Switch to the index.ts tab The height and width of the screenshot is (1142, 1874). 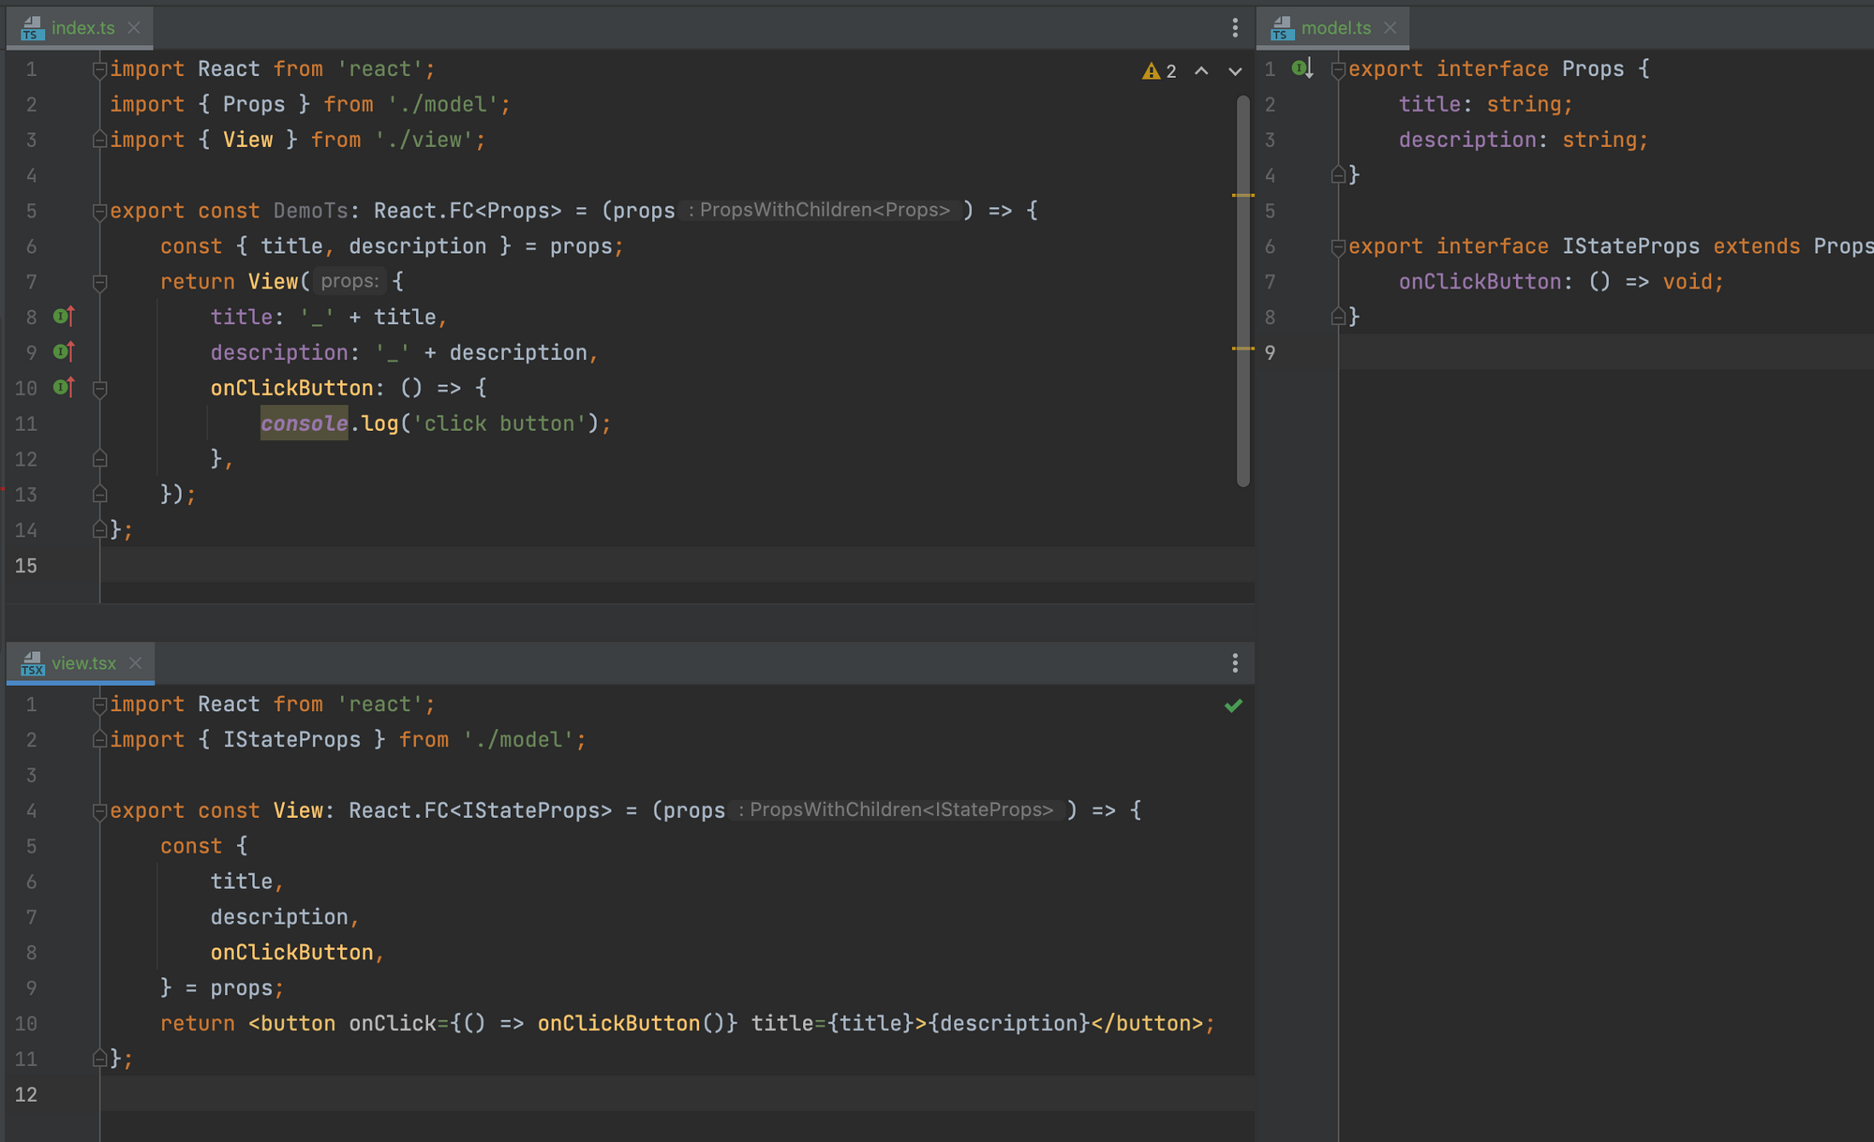(82, 28)
